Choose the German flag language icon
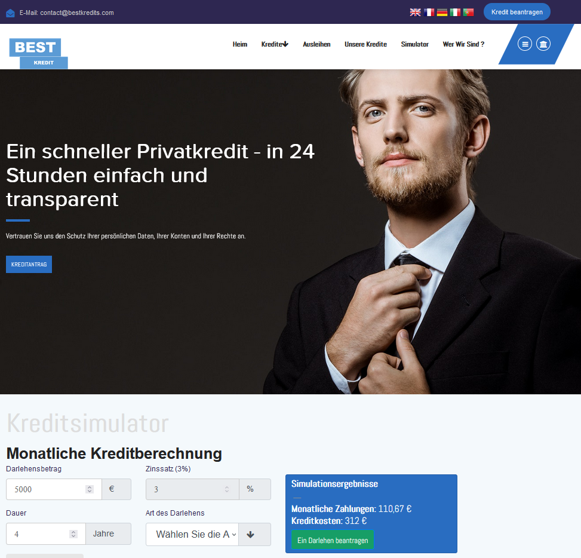The width and height of the screenshot is (581, 558). tap(442, 12)
